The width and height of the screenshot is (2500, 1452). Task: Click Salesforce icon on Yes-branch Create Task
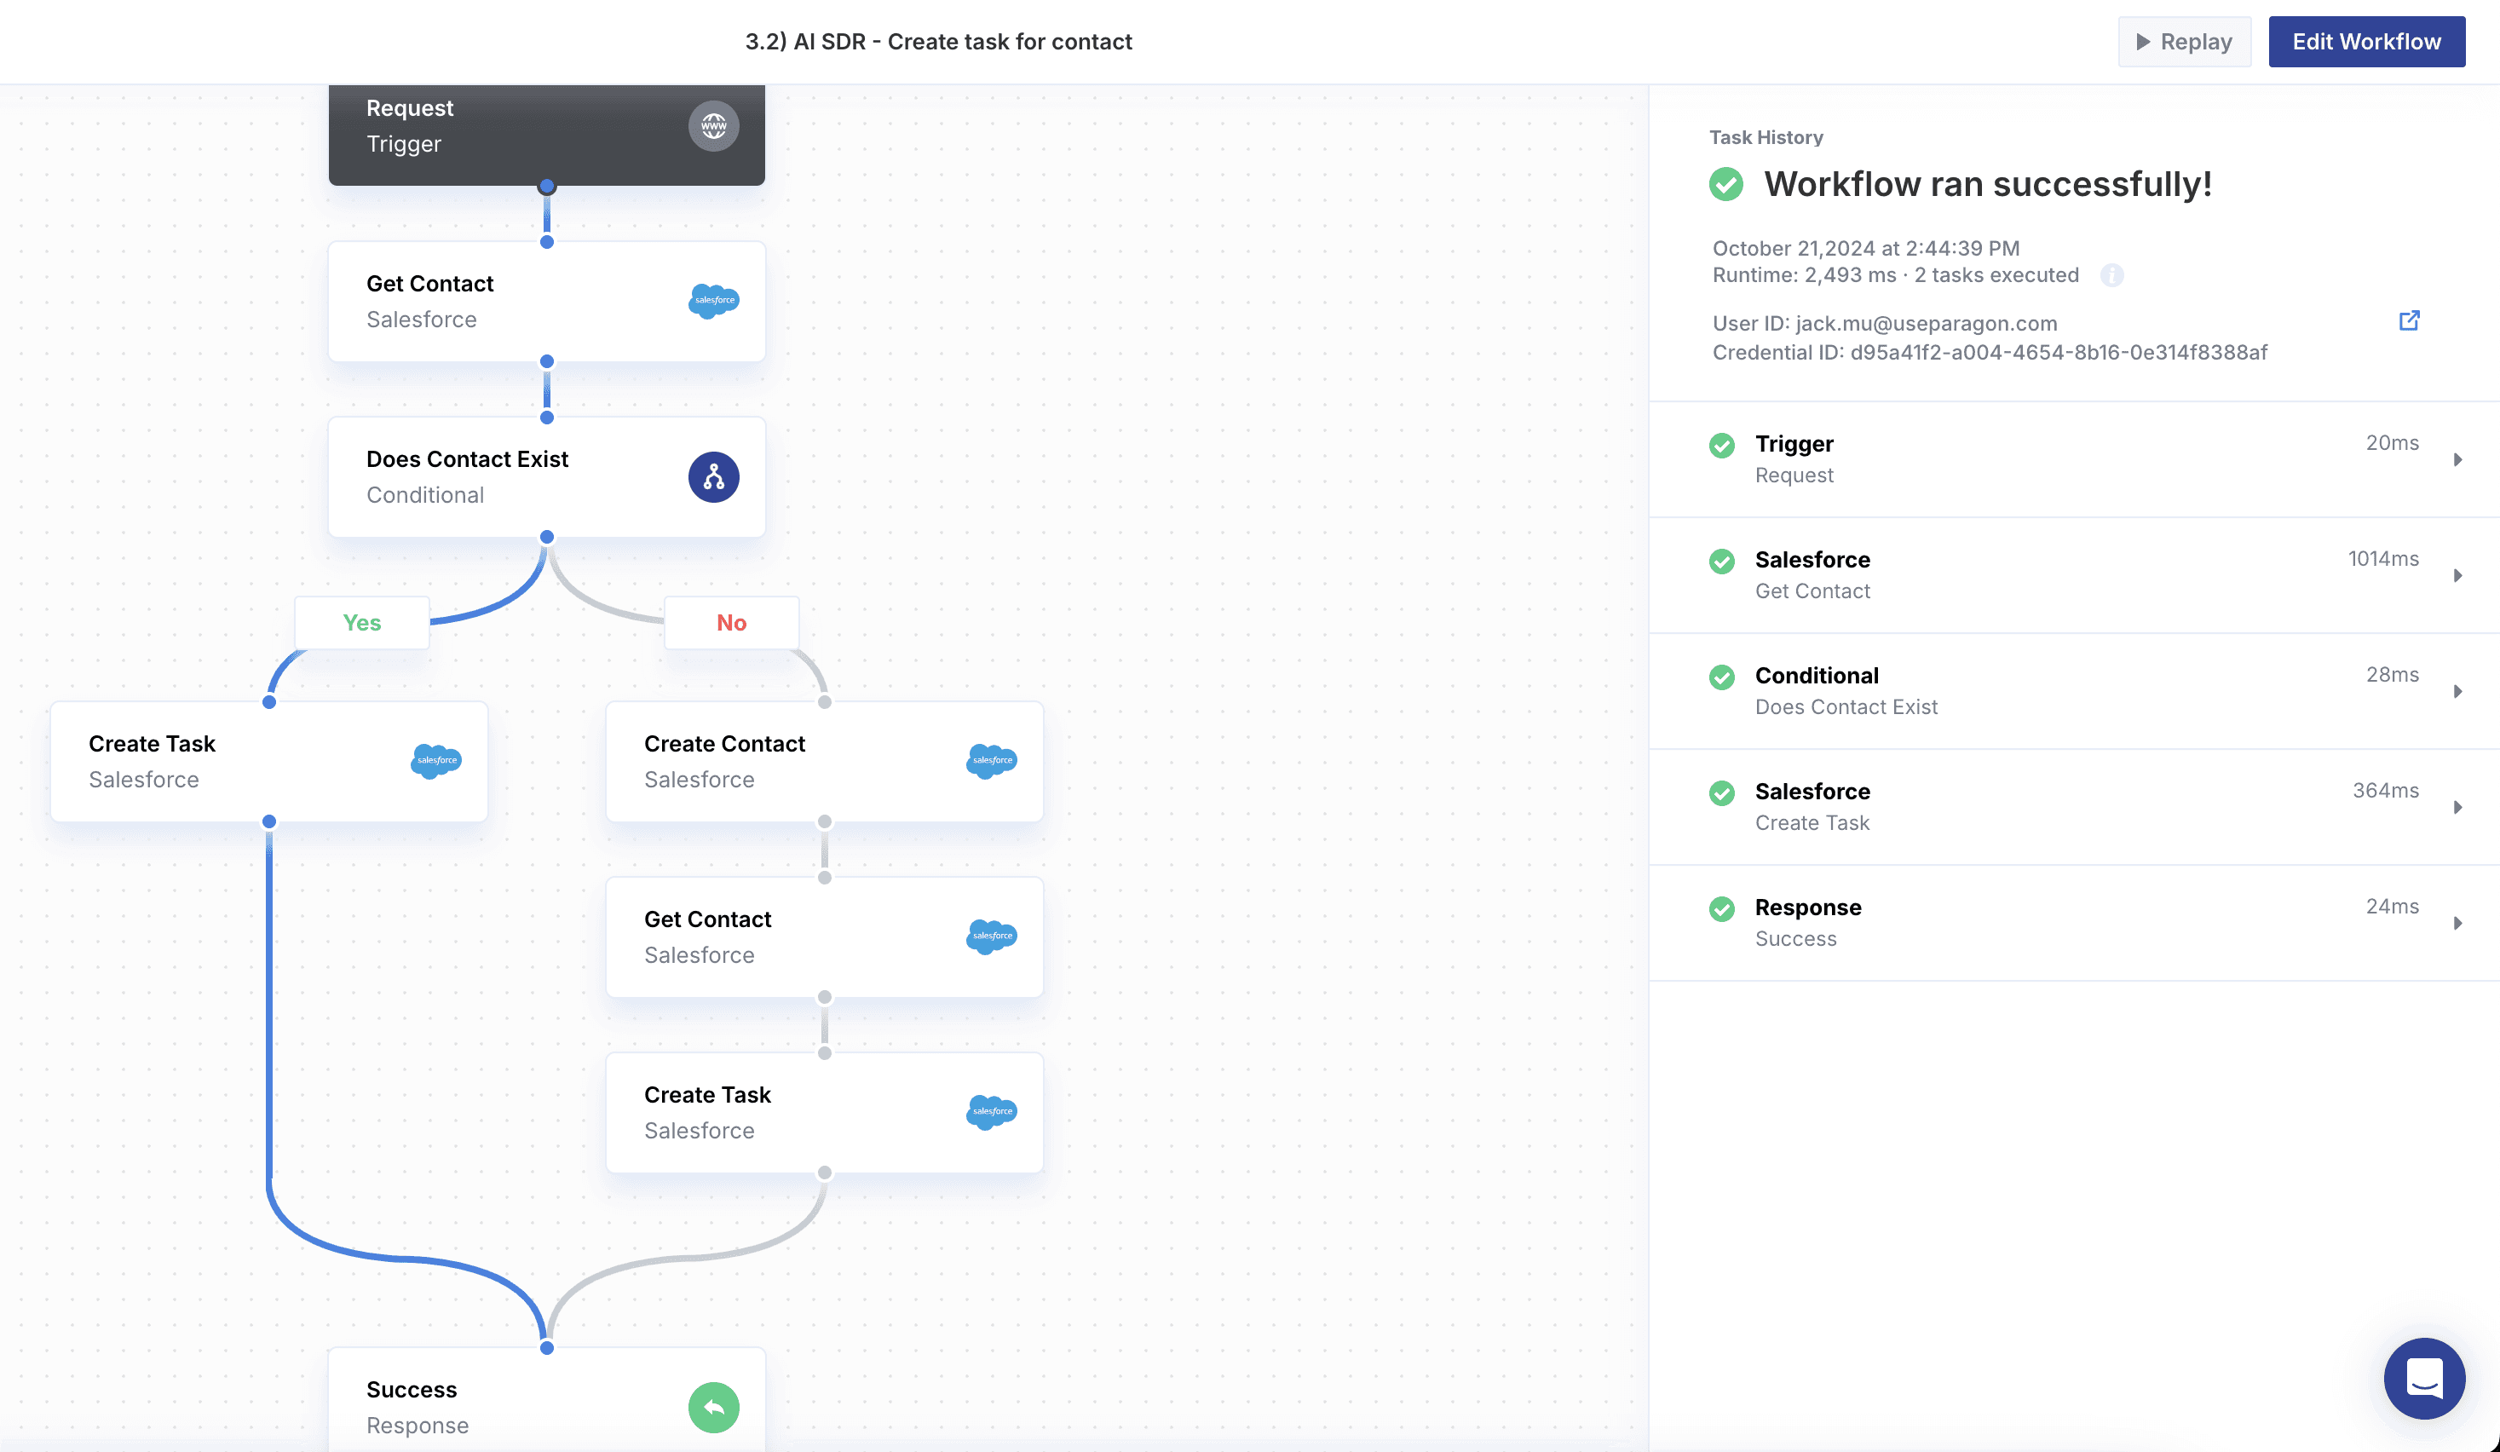[435, 761]
